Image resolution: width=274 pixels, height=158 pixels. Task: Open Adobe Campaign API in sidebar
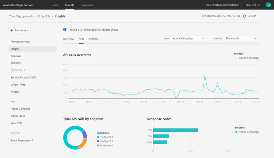point(20,109)
